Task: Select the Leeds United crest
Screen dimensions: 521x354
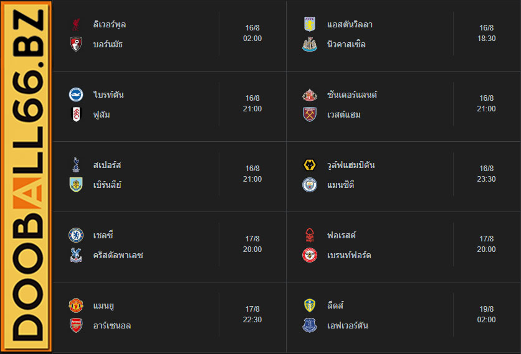Action: coord(310,305)
